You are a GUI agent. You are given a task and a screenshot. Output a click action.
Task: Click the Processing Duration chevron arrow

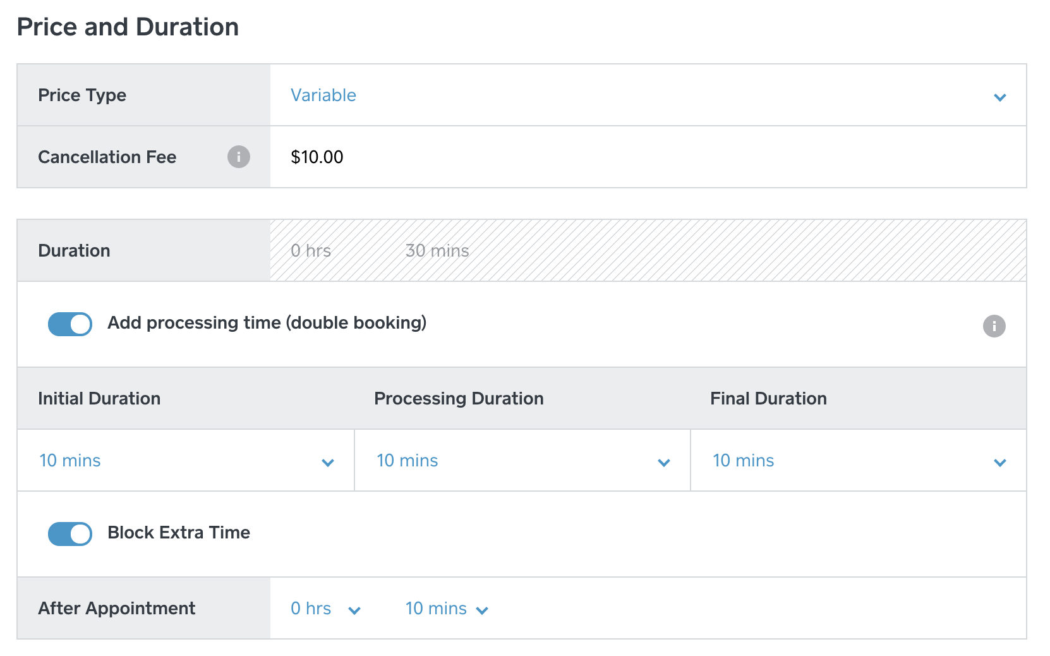click(664, 463)
